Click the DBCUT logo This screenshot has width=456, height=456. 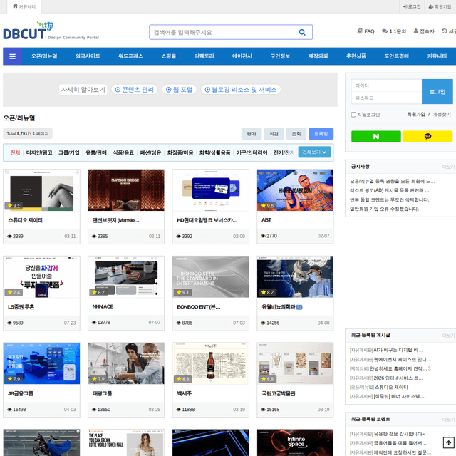pyautogui.click(x=28, y=31)
